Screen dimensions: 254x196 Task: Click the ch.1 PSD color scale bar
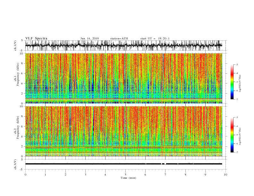pos(232,82)
